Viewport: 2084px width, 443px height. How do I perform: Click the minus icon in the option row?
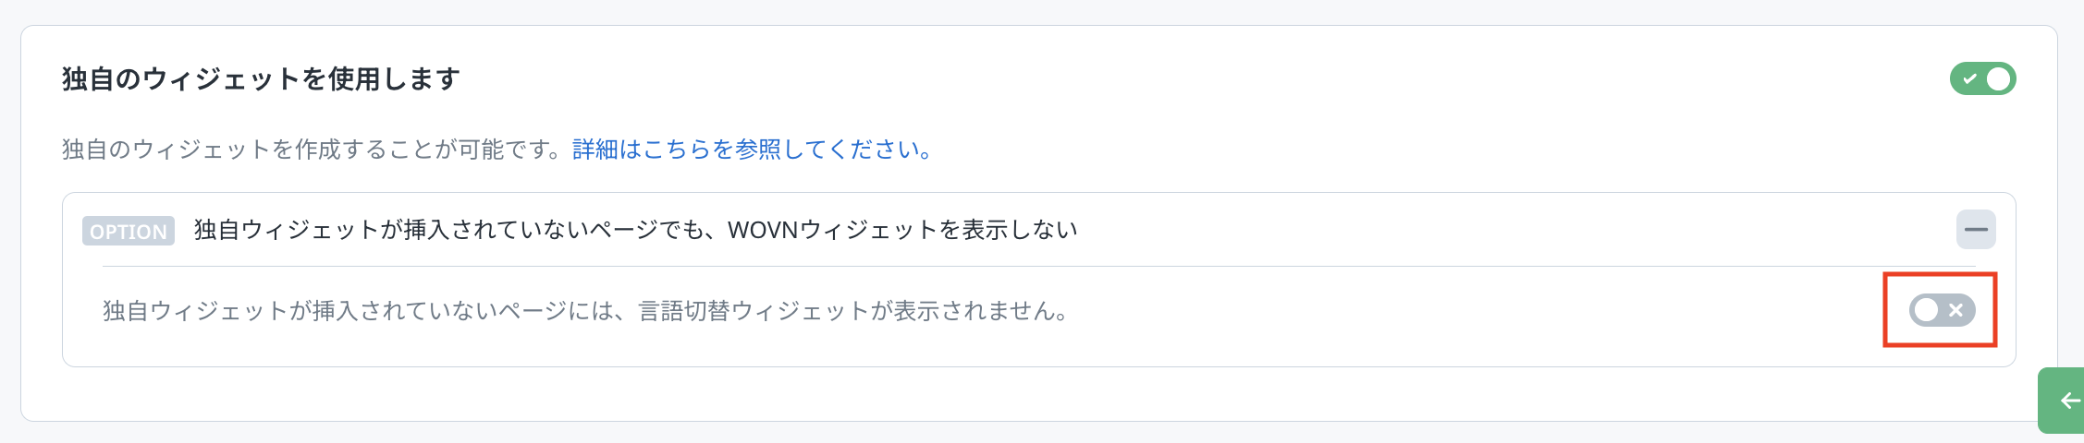point(1976,230)
